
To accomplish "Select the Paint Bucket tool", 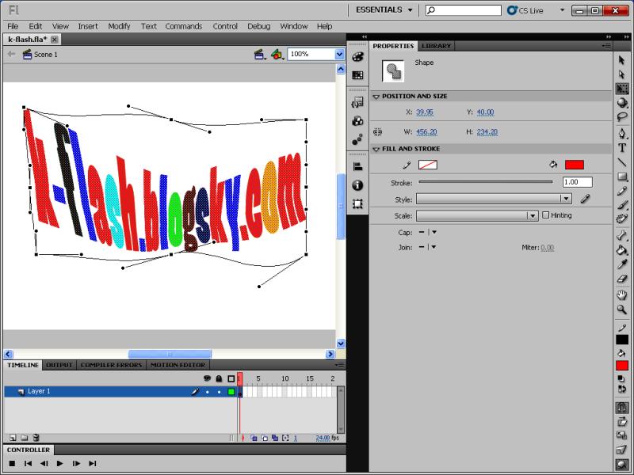I will 622,250.
